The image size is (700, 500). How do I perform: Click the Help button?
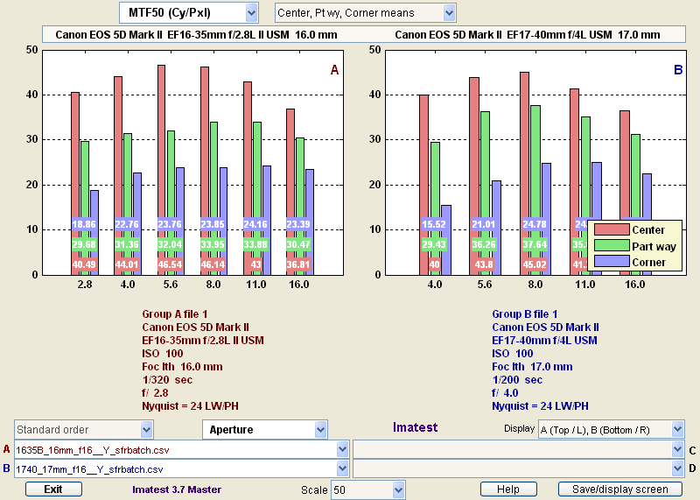[508, 489]
